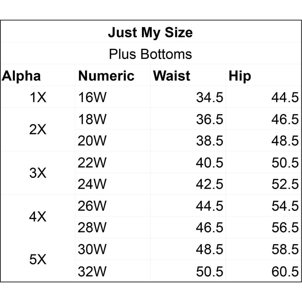Select the 3X alpha size cell
Screen dimensions: 302x302
point(38,173)
